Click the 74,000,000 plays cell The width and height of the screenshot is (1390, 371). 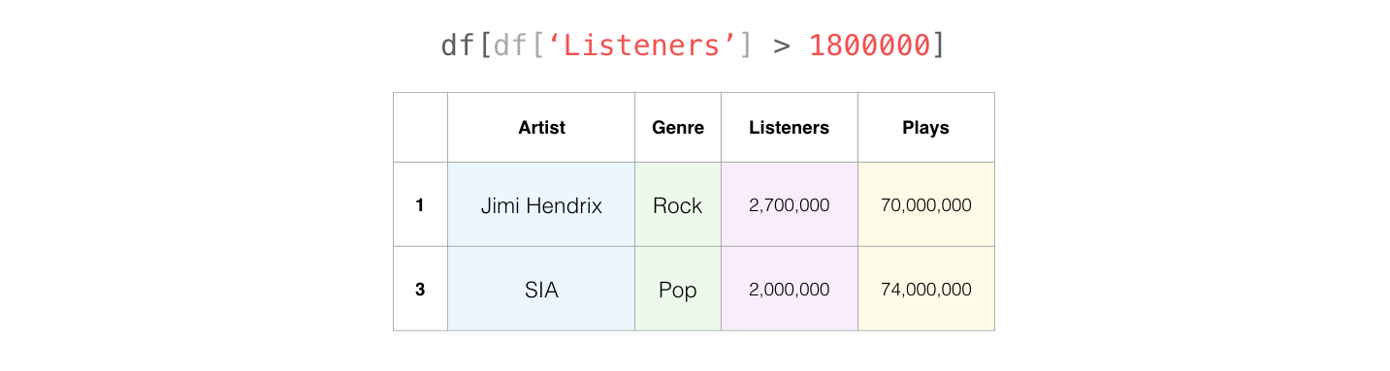(x=926, y=289)
